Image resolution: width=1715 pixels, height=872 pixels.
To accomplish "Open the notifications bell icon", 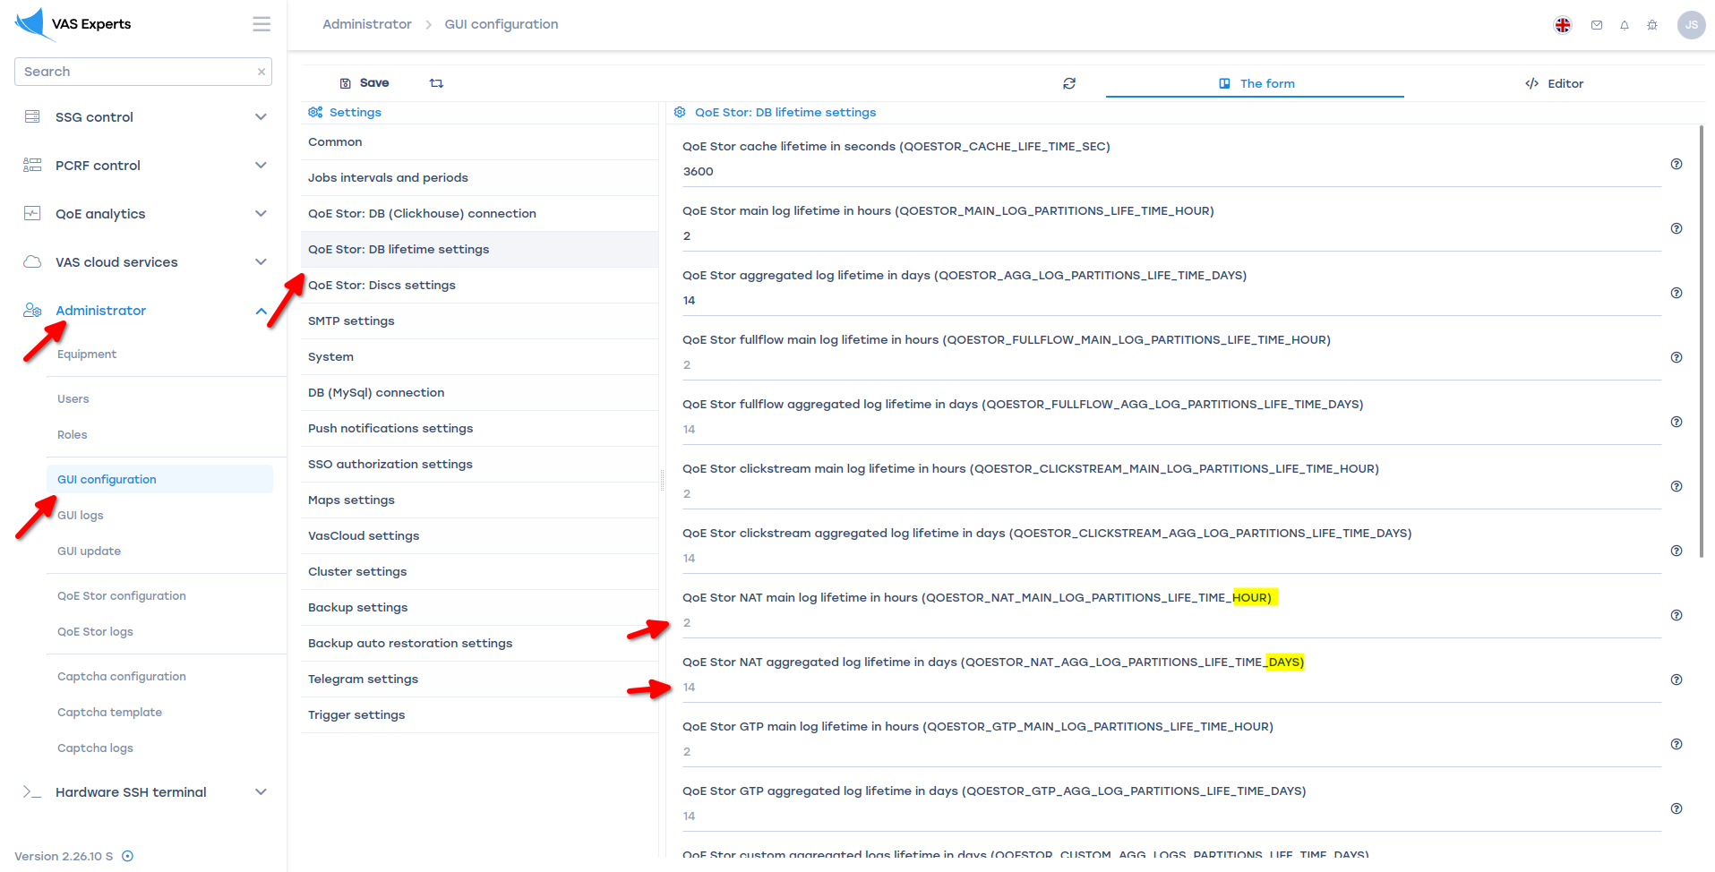I will (1624, 25).
